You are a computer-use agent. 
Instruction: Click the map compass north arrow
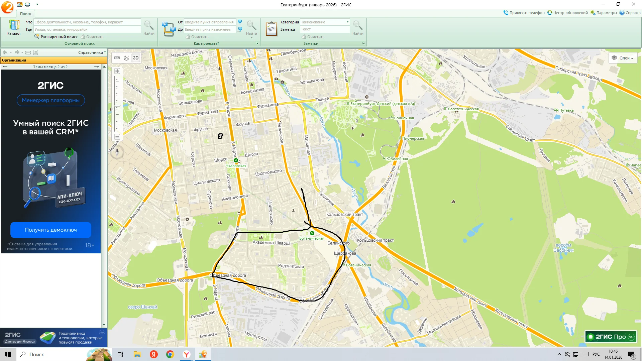pyautogui.click(x=117, y=152)
